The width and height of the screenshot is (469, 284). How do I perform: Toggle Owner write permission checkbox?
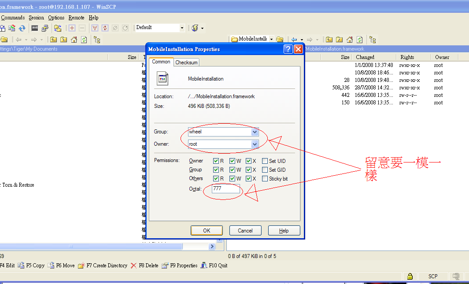(233, 161)
